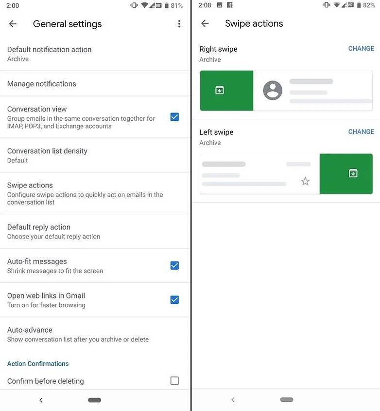Tap the Left swipe preview card
Viewport: 380px width, 411px height.
point(286,174)
